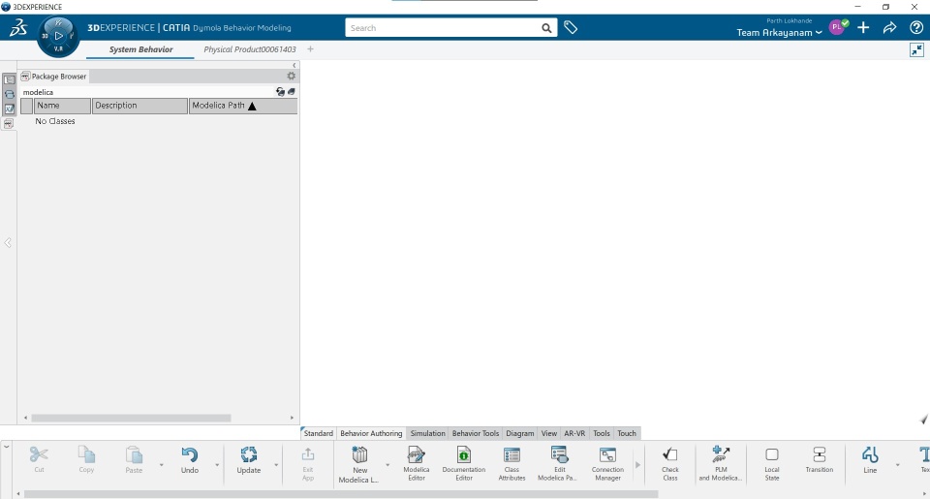Click the Exit App tool

[308, 463]
